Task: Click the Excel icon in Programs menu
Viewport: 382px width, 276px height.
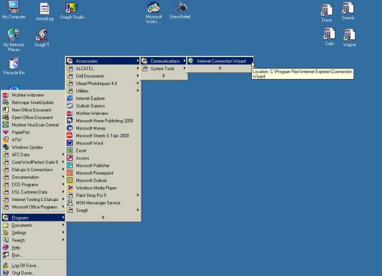Action: (70, 151)
